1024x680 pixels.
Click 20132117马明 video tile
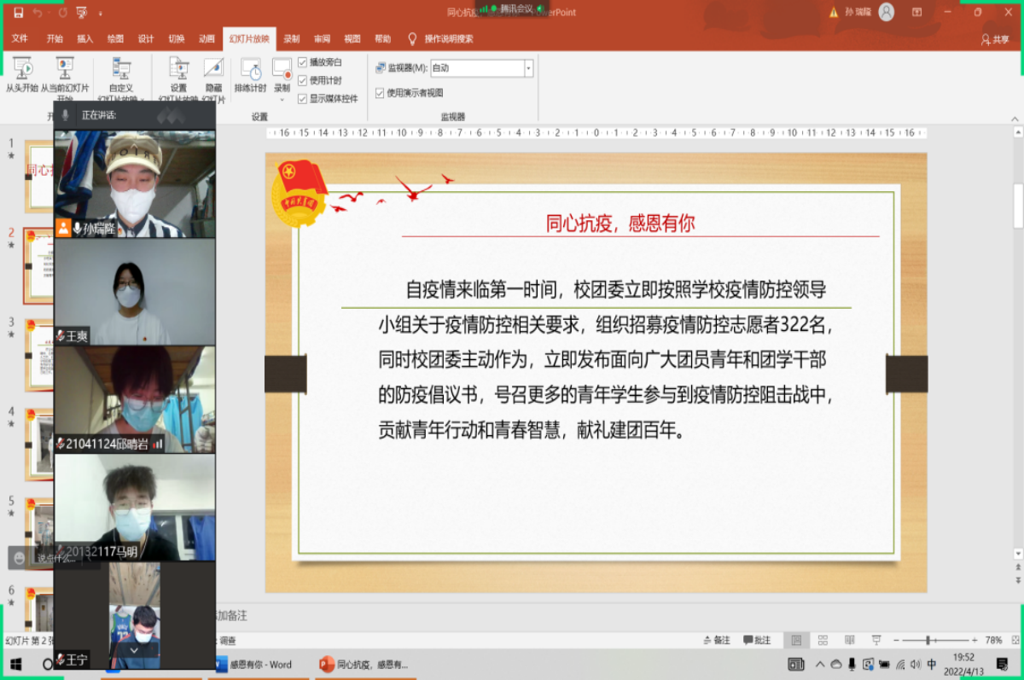pyautogui.click(x=135, y=507)
